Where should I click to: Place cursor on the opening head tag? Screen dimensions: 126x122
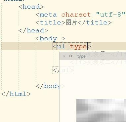coord(31,7)
